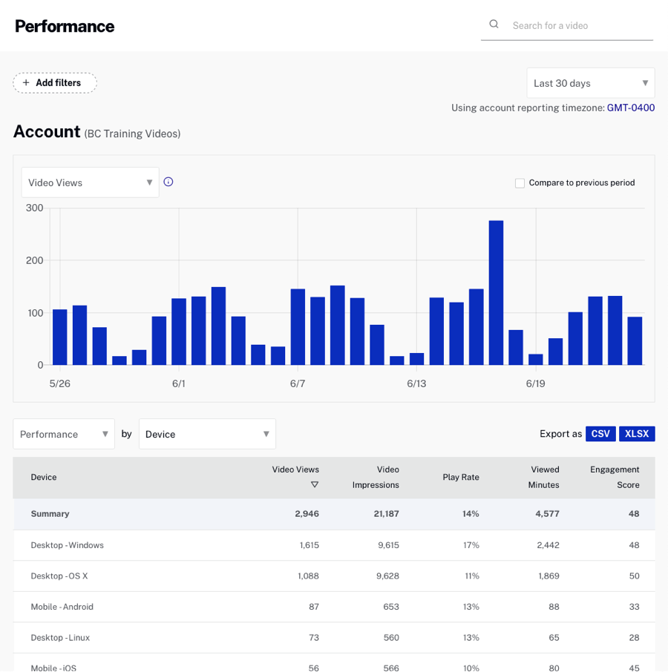Click the Performance report dropdown arrow
The height and width of the screenshot is (672, 668).
click(x=106, y=434)
